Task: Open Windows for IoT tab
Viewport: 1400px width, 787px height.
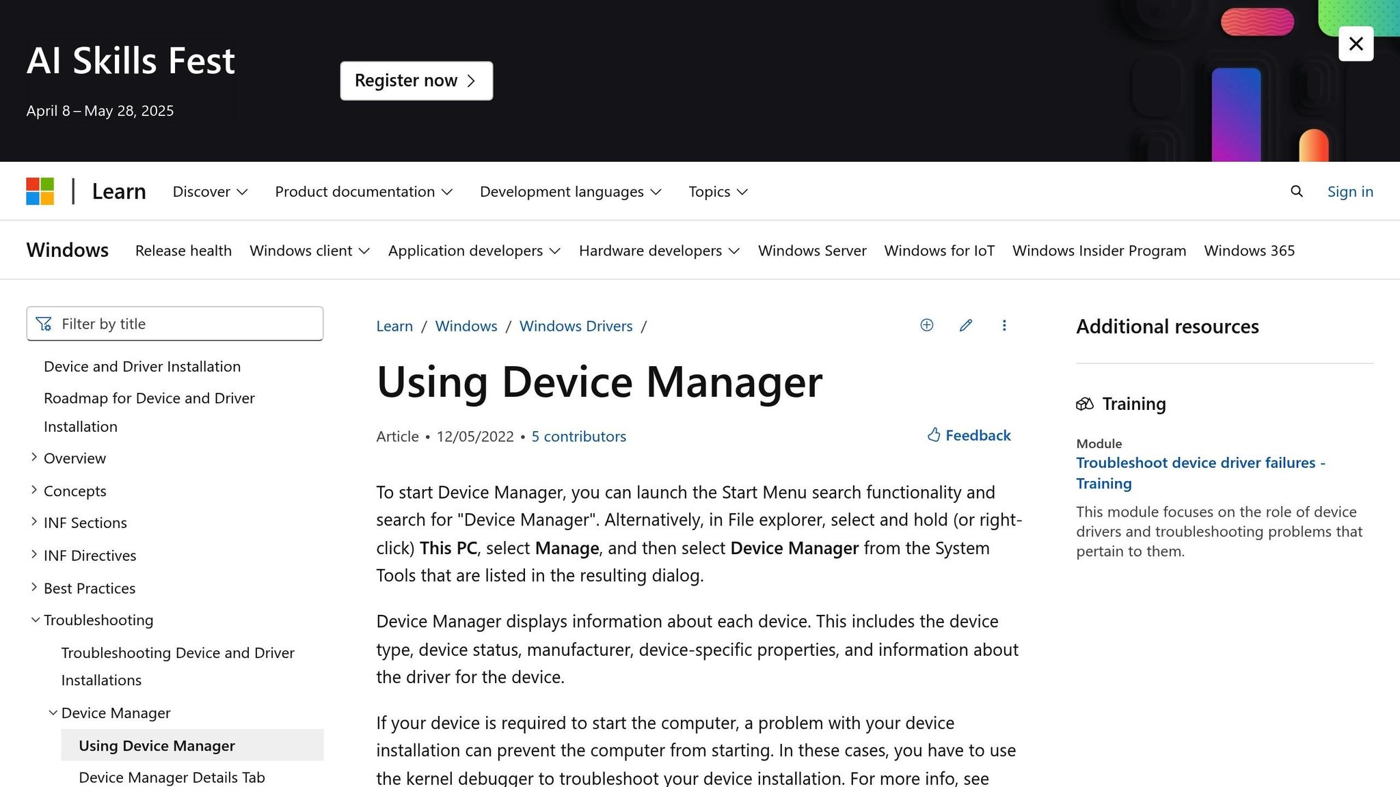Action: 939,251
